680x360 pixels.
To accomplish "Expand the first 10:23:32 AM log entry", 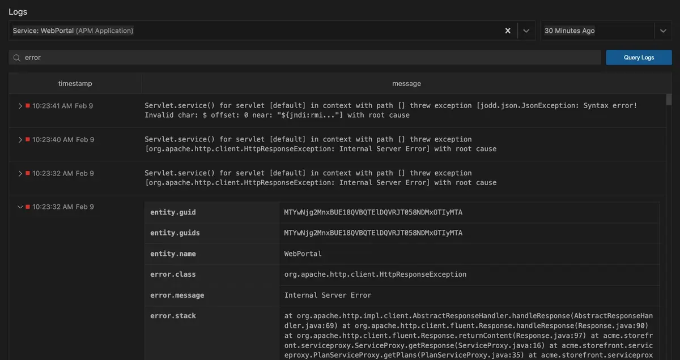I will tap(20, 173).
